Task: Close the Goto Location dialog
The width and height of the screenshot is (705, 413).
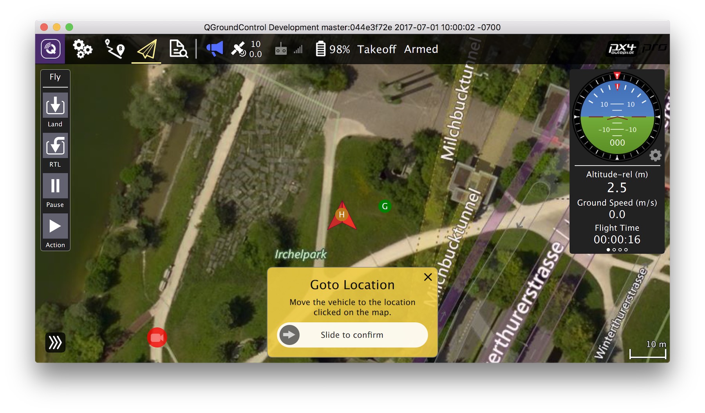Action: pyautogui.click(x=428, y=277)
